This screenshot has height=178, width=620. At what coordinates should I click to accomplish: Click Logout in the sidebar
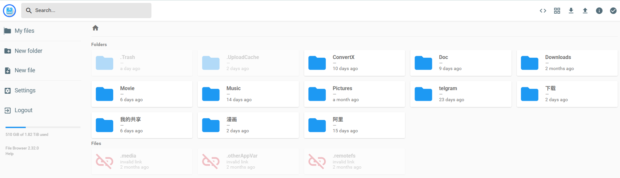point(40,110)
